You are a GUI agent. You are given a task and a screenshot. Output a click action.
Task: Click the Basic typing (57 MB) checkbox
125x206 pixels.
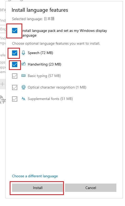(x=15, y=76)
